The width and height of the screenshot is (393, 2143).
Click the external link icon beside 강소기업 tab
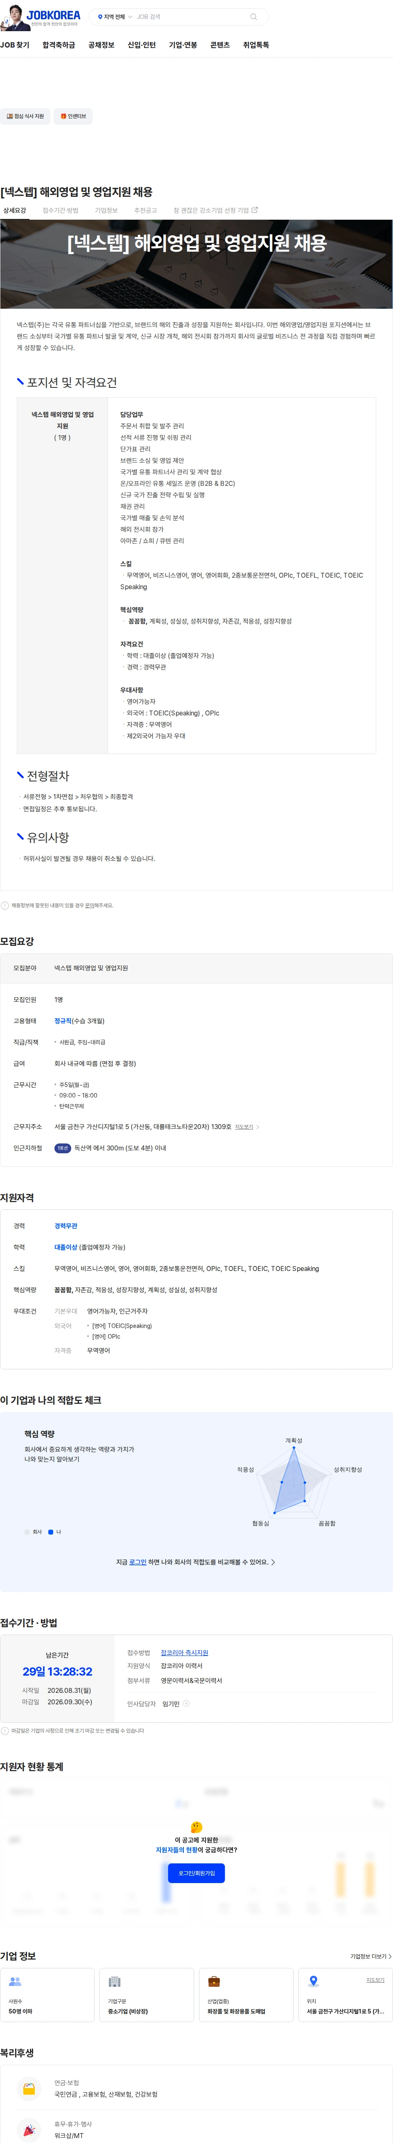click(x=255, y=210)
